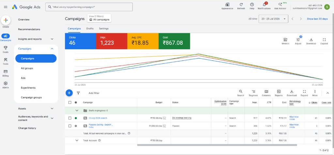Collapse the chart with up chevron
The width and height of the screenshot is (334, 155).
pyautogui.click(x=327, y=93)
